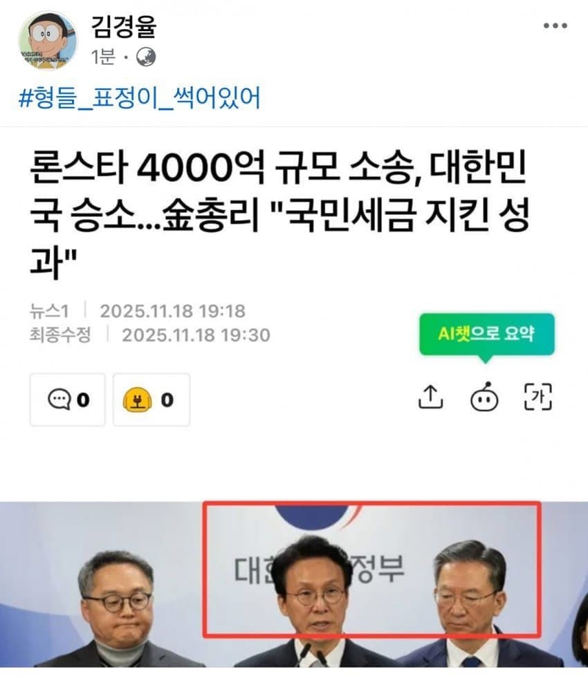Click the 뉴스1 source label
Screen dimensions: 588x678
point(49,311)
